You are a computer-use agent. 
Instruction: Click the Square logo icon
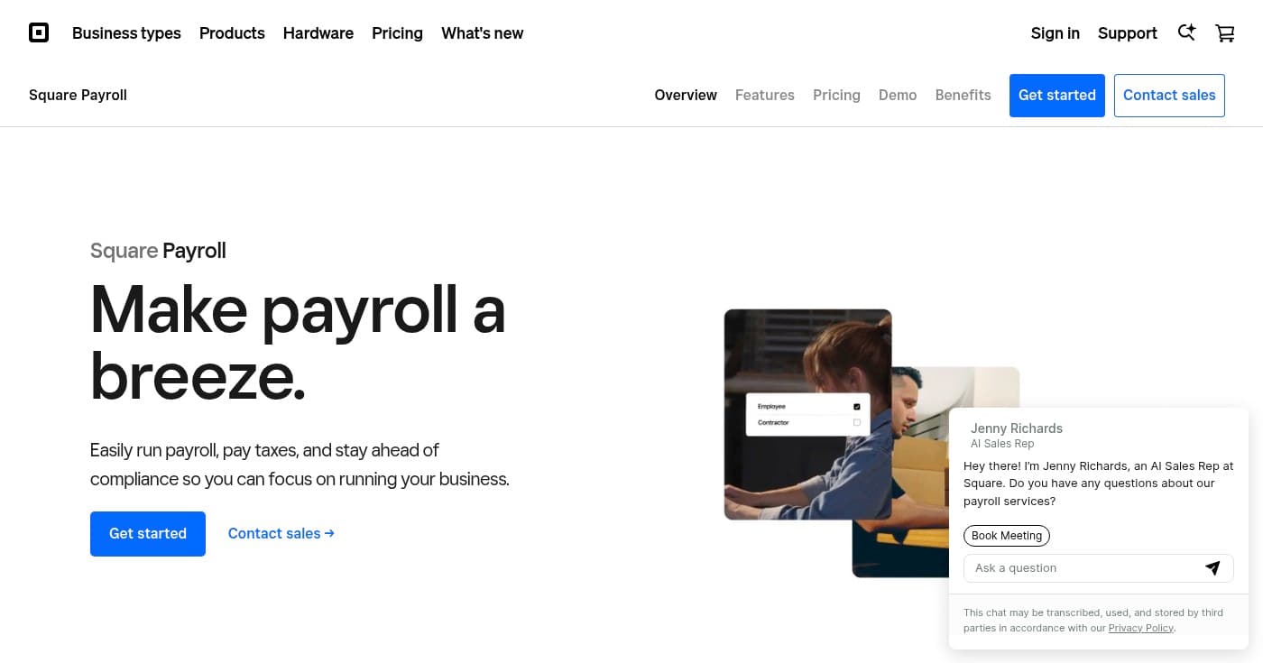39,32
